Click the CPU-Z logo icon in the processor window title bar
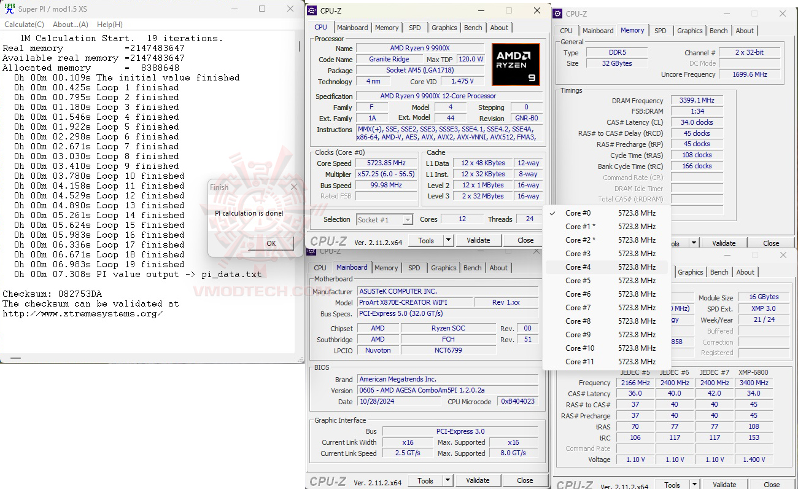This screenshot has width=798, height=489. pos(312,10)
